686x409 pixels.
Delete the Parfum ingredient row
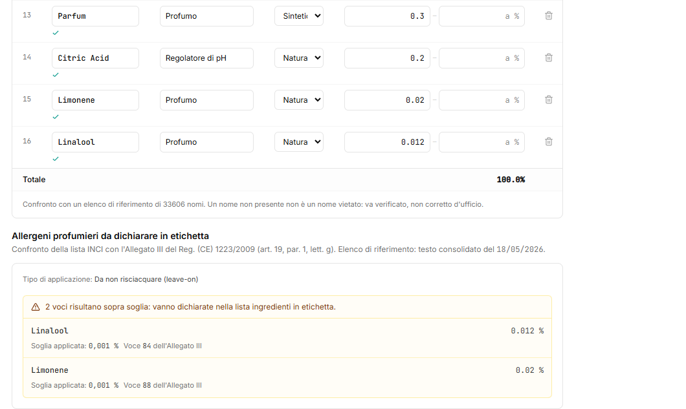[549, 16]
